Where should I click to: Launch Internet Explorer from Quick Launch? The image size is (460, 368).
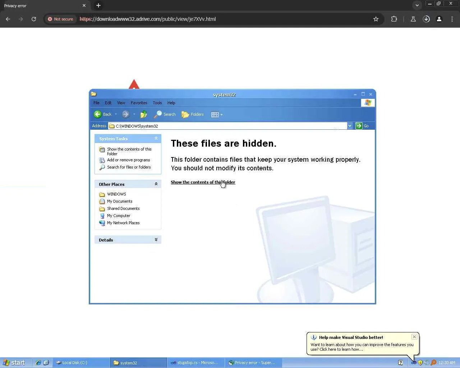[38, 363]
